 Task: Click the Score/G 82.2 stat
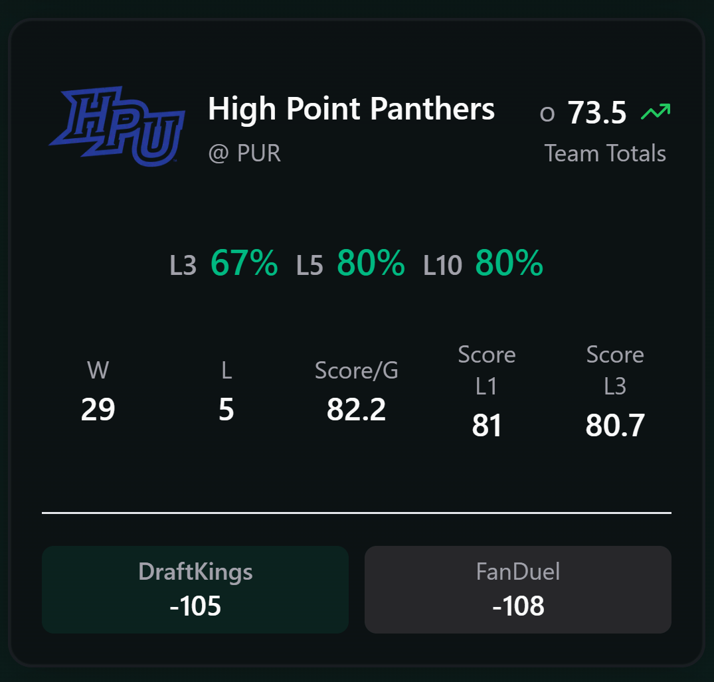357,391
